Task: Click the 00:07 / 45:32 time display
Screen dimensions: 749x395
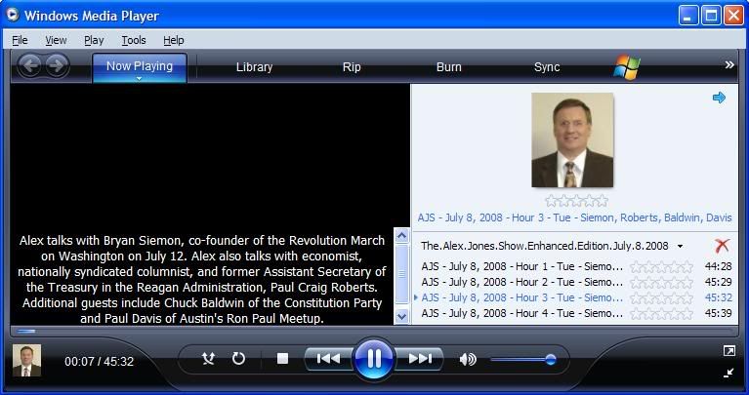Action: tap(100, 362)
